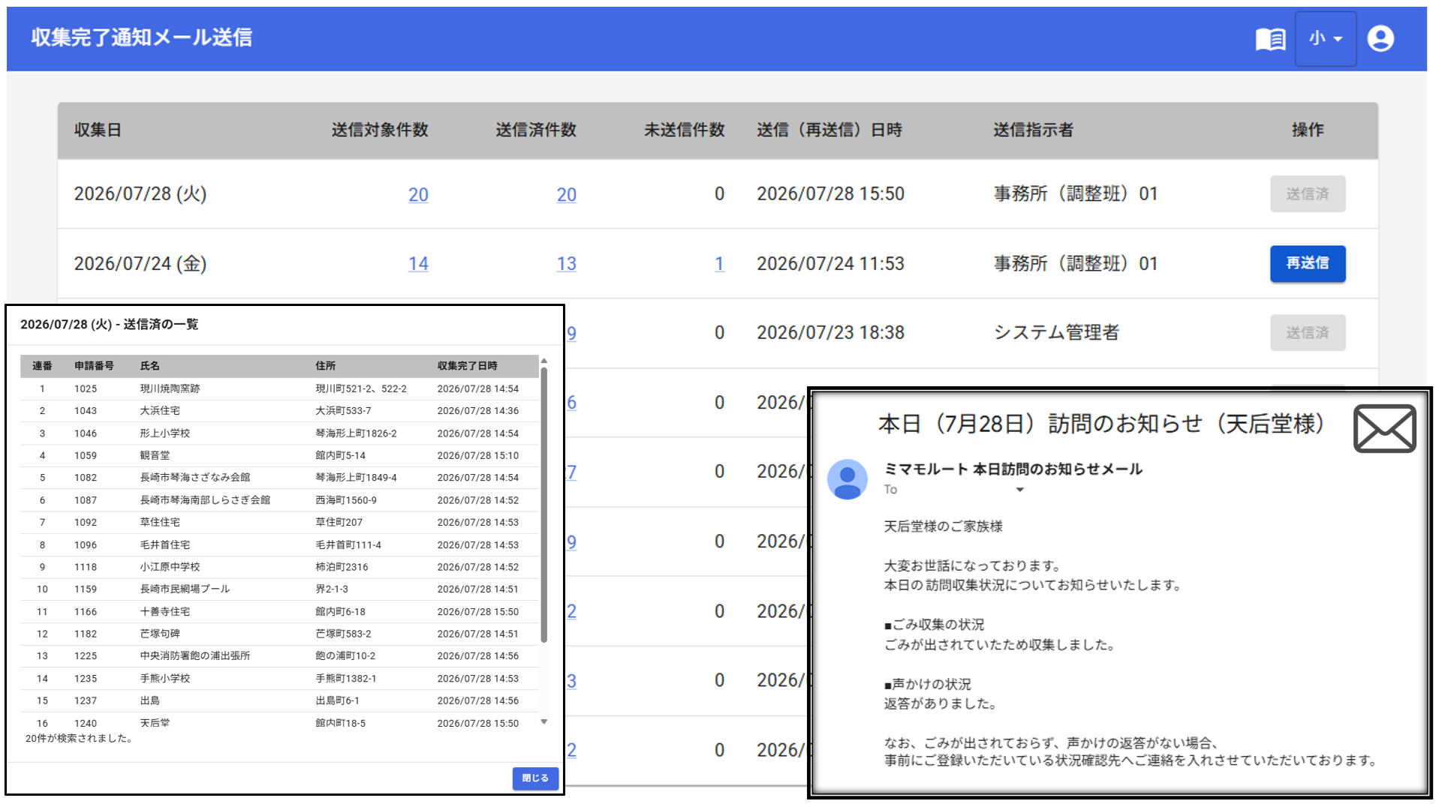
Task: Open 送信済件数 link 20 for 2026/07/28
Action: (566, 194)
